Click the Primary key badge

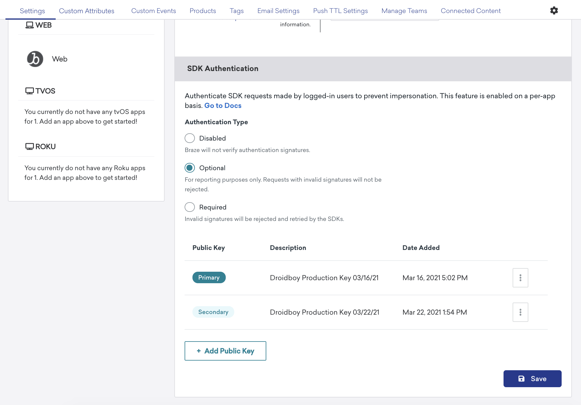(x=209, y=277)
